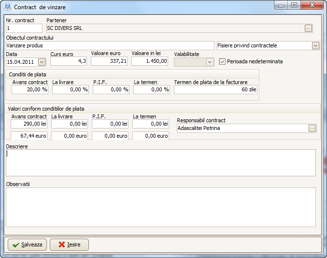327x258 pixels.
Task: Expand the Valabilitate dropdown
Action: pos(210,62)
